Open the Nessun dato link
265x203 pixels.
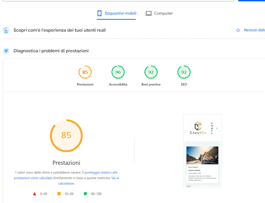[x=254, y=30]
